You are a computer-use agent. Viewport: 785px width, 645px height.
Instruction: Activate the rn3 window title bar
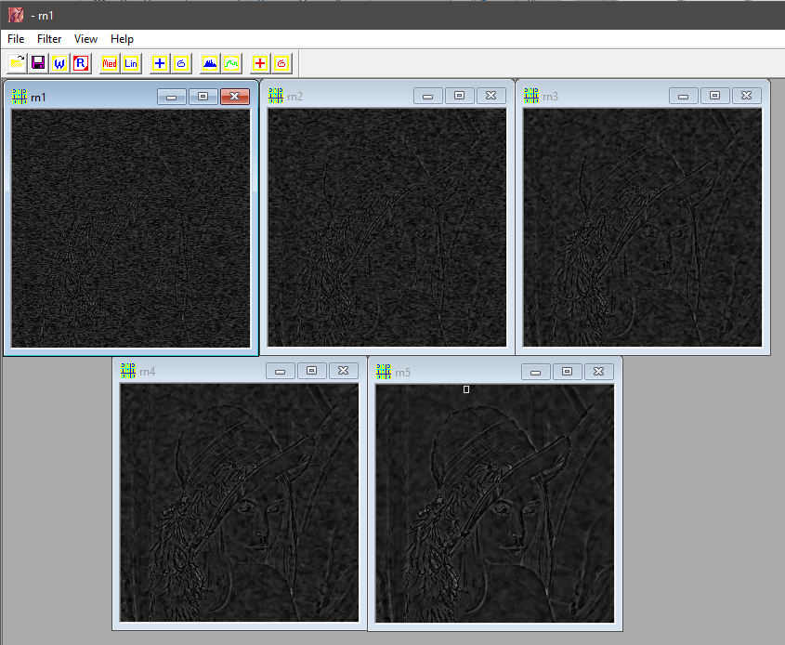(606, 96)
